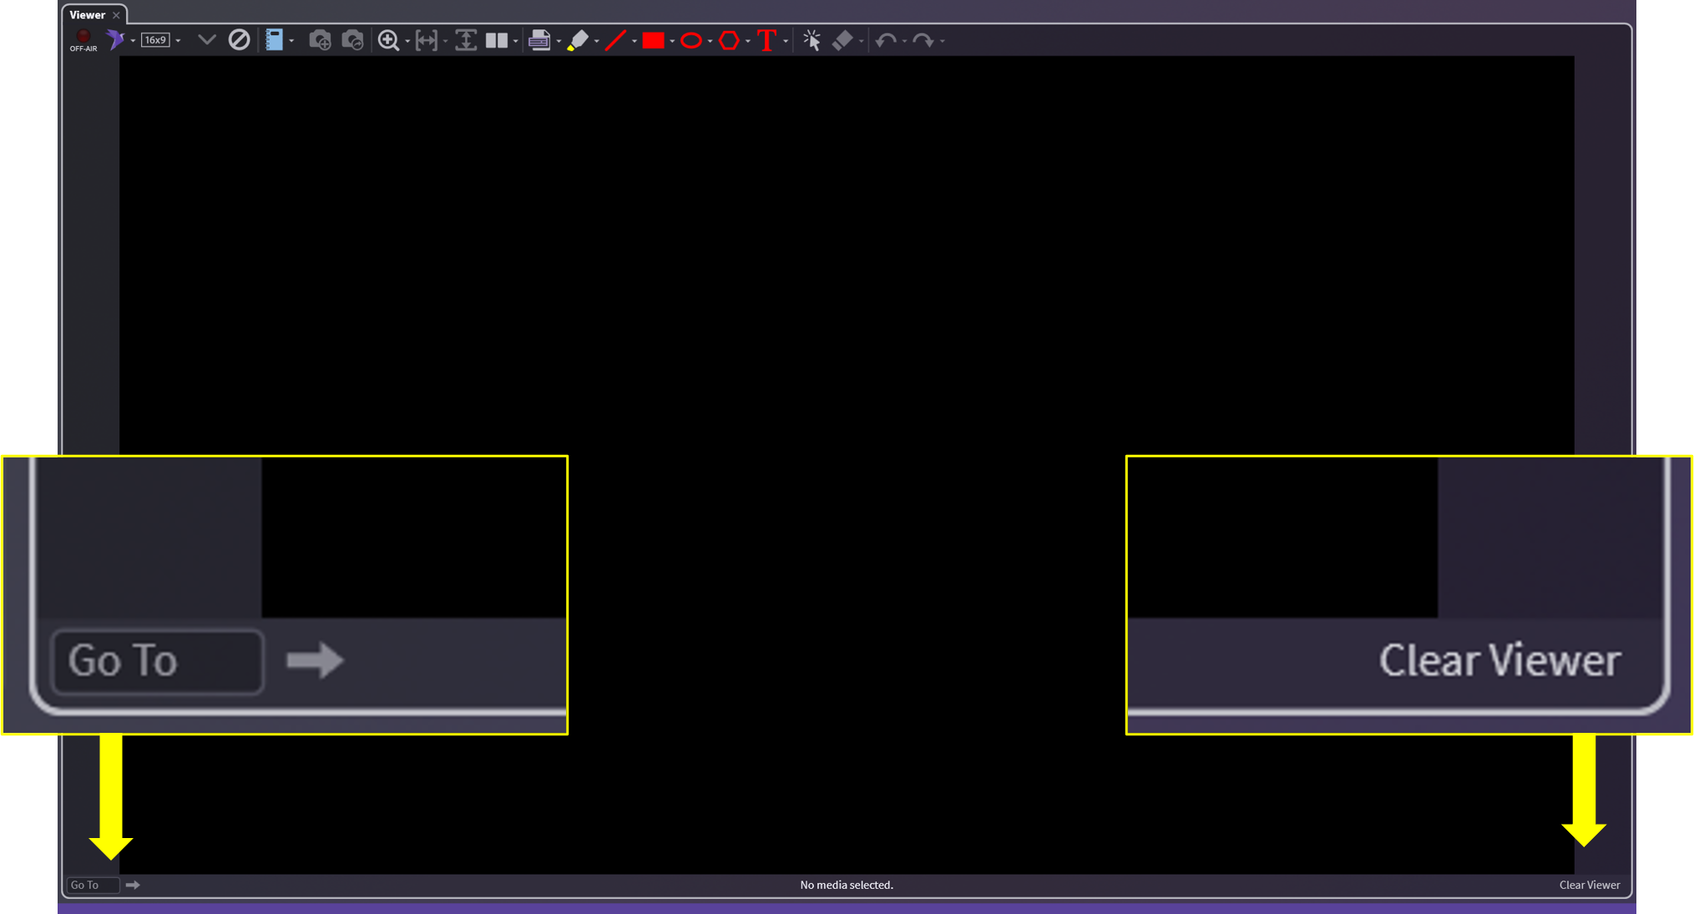
Task: Click the Clear Viewer button
Action: pos(1589,885)
